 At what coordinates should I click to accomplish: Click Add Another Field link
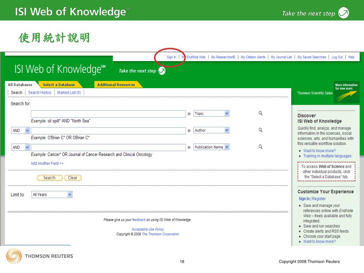47,164
